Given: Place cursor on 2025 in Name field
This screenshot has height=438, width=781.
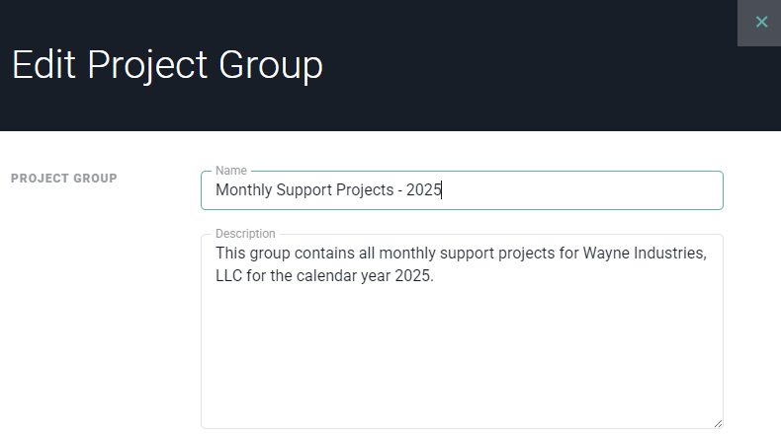Looking at the screenshot, I should [x=424, y=190].
